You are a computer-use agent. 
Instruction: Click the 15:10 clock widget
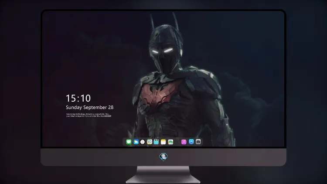[x=78, y=98]
